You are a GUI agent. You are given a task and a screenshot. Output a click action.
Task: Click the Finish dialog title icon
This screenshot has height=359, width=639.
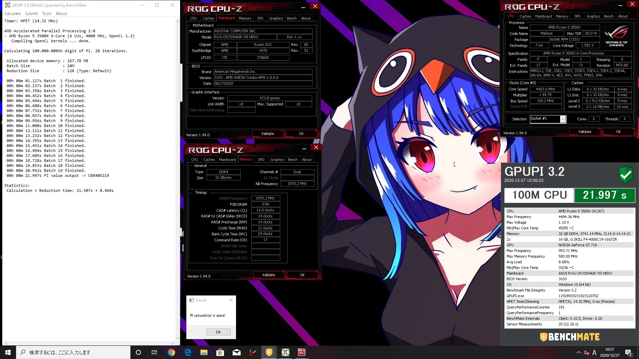coord(192,300)
